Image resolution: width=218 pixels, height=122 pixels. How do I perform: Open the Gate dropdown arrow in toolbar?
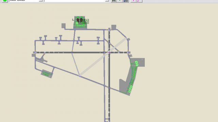coord(41,1)
